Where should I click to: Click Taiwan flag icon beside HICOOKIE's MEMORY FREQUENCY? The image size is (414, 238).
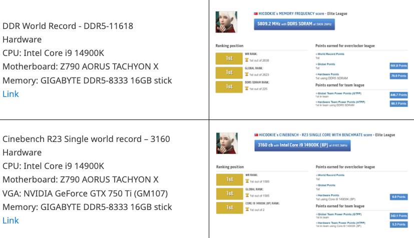256,13
